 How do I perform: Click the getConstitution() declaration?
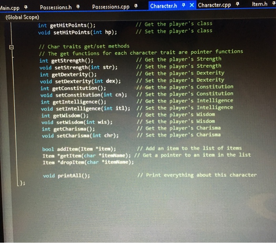(73, 88)
